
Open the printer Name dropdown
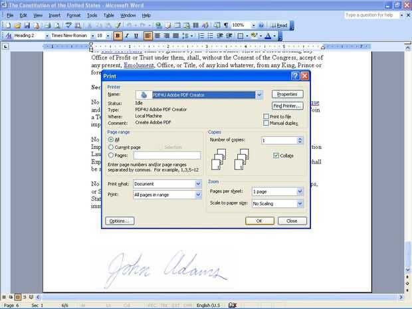(259, 94)
